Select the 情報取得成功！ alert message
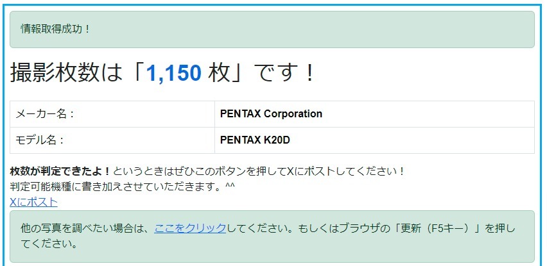 click(56, 29)
